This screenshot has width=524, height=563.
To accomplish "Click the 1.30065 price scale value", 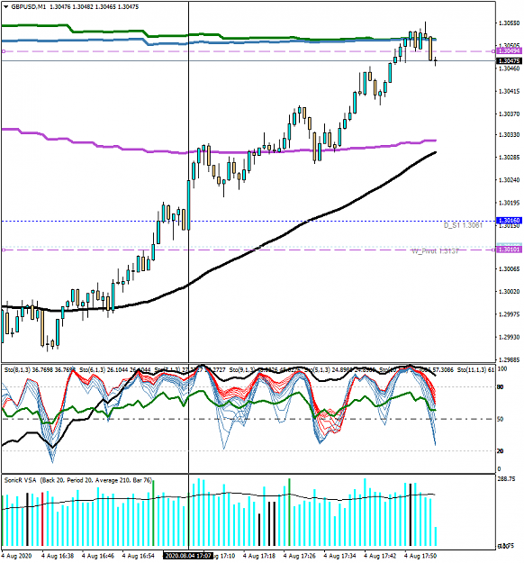I will (510, 269).
